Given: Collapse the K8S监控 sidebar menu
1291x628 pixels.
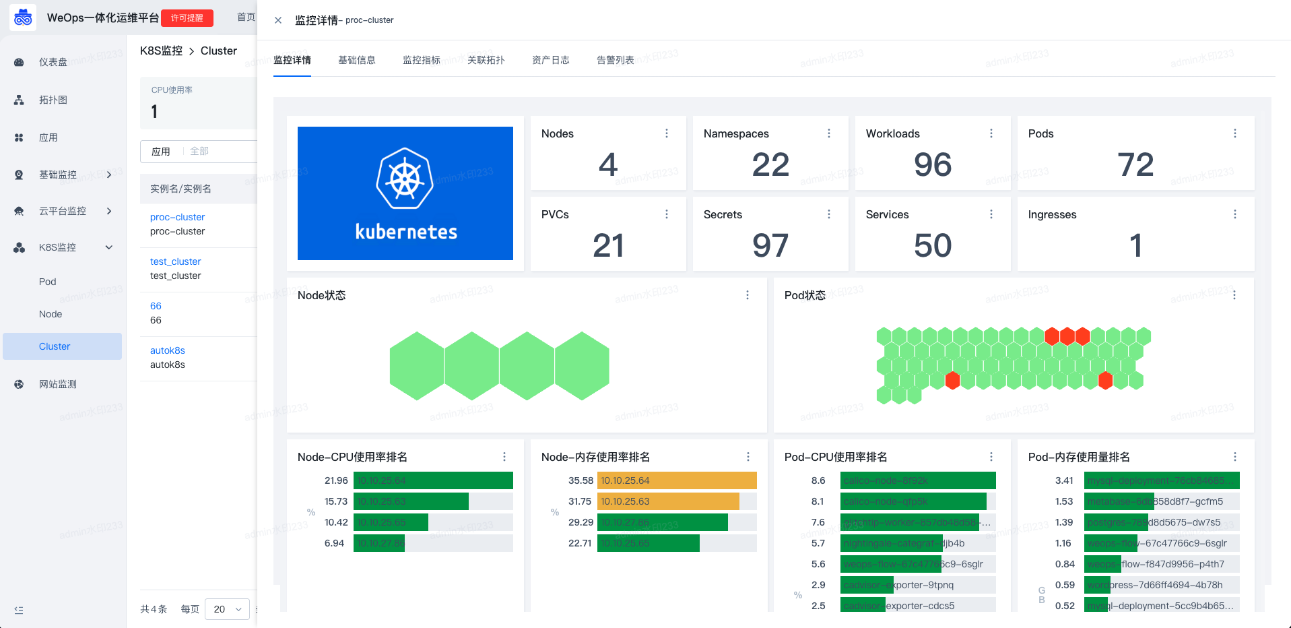Looking at the screenshot, I should pos(109,247).
